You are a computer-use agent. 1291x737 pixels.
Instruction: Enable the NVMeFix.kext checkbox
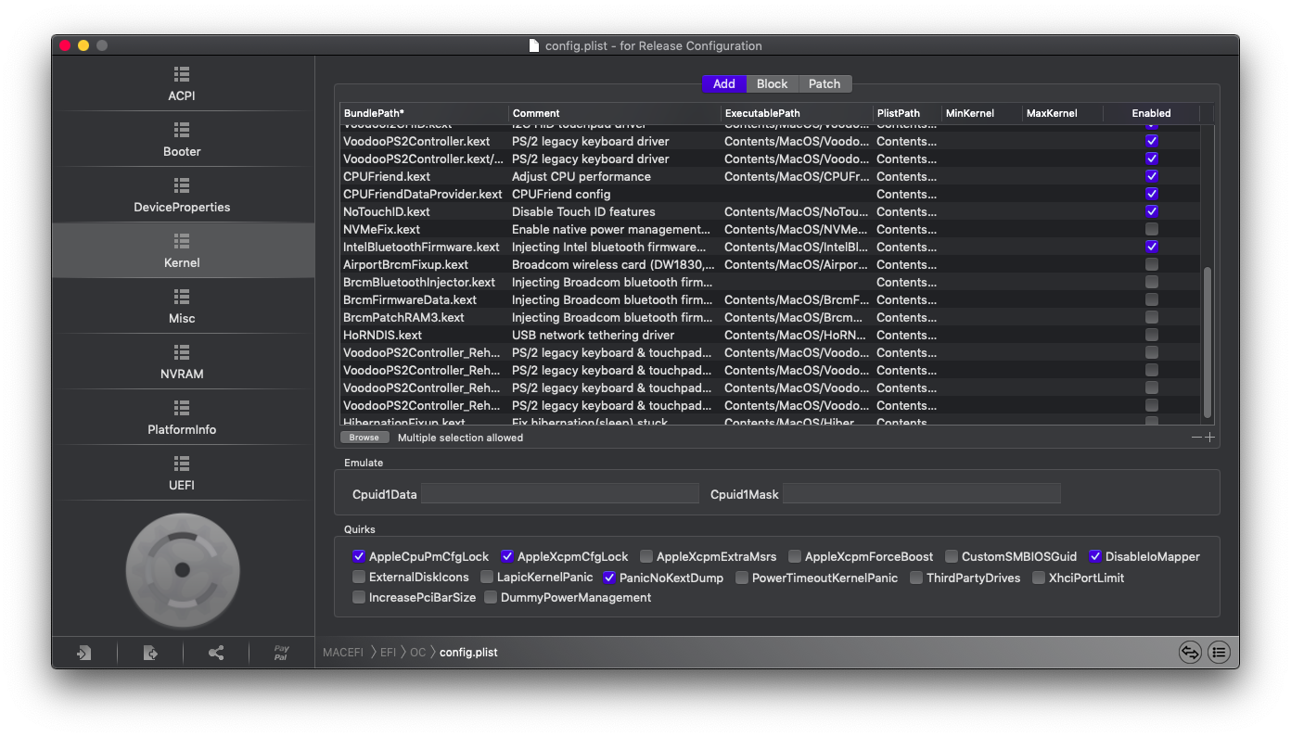click(x=1151, y=229)
